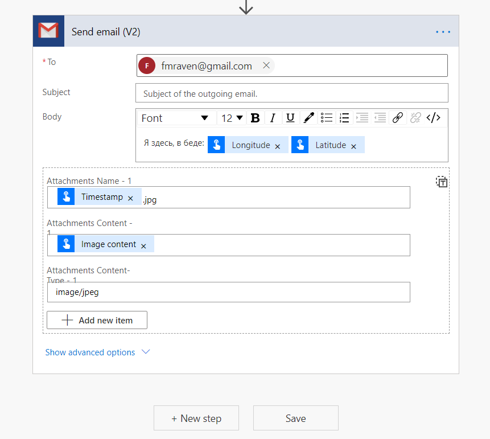Toggle underline formatting

coord(291,118)
